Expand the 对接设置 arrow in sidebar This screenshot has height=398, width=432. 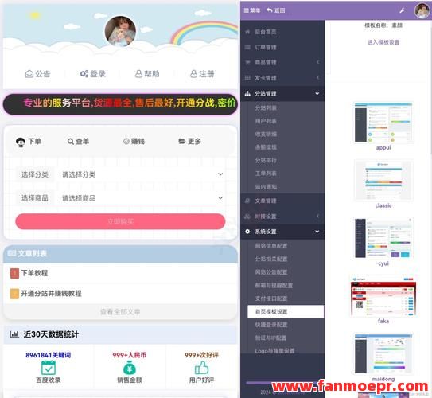(318, 216)
